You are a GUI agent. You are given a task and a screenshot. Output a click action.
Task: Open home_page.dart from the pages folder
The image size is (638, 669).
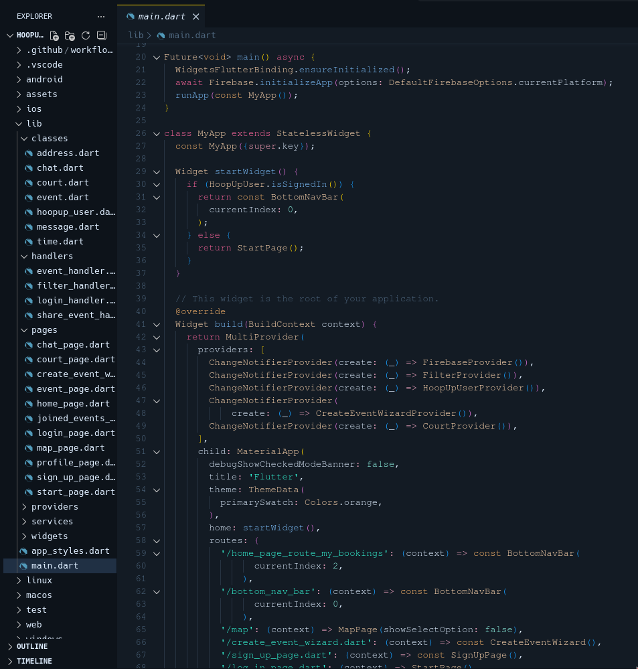coord(73,404)
